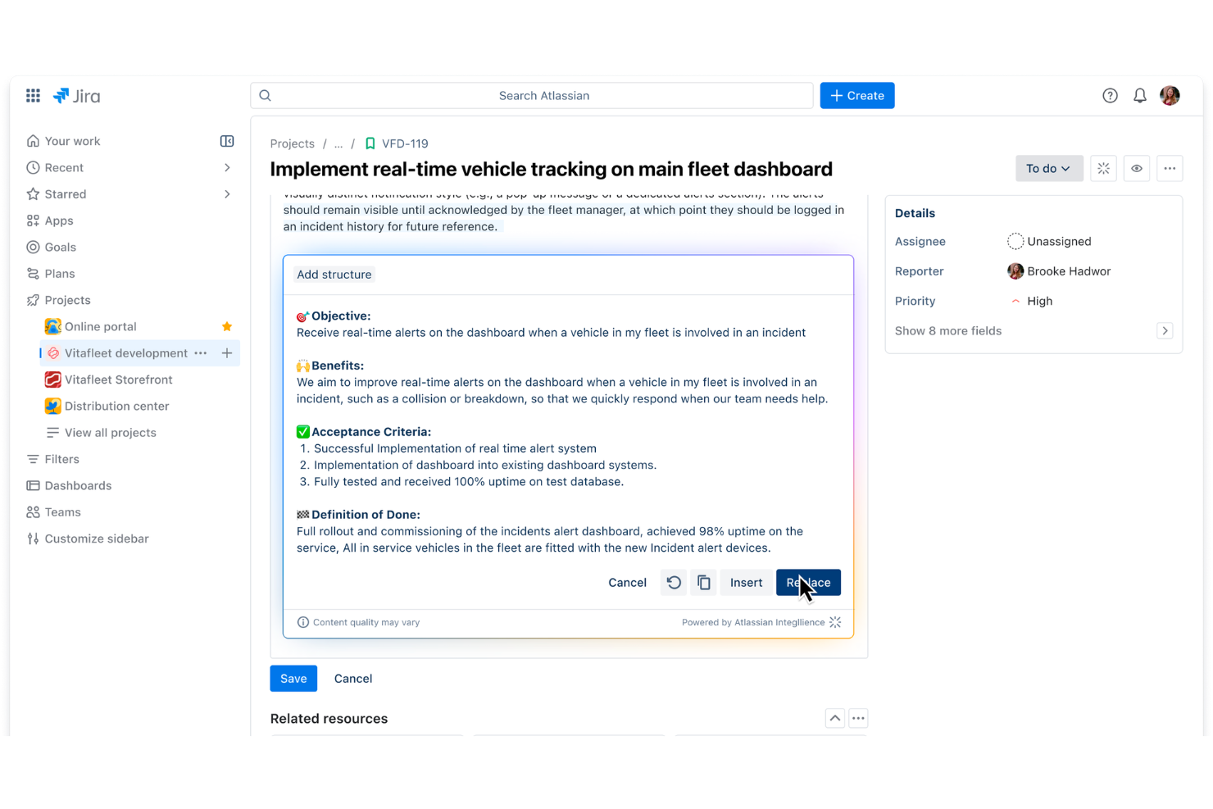Click Cancel next to Save
This screenshot has width=1213, height=809.
click(x=353, y=679)
